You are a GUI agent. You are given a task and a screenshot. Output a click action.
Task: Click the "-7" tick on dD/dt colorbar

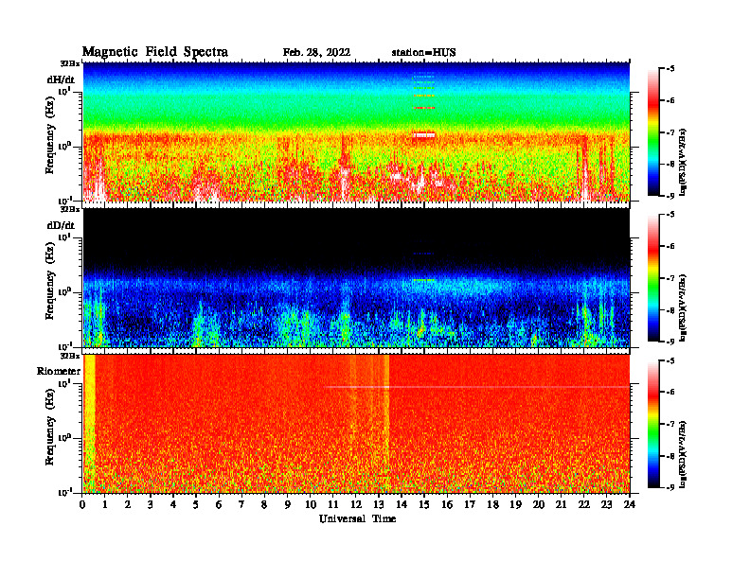[670, 278]
